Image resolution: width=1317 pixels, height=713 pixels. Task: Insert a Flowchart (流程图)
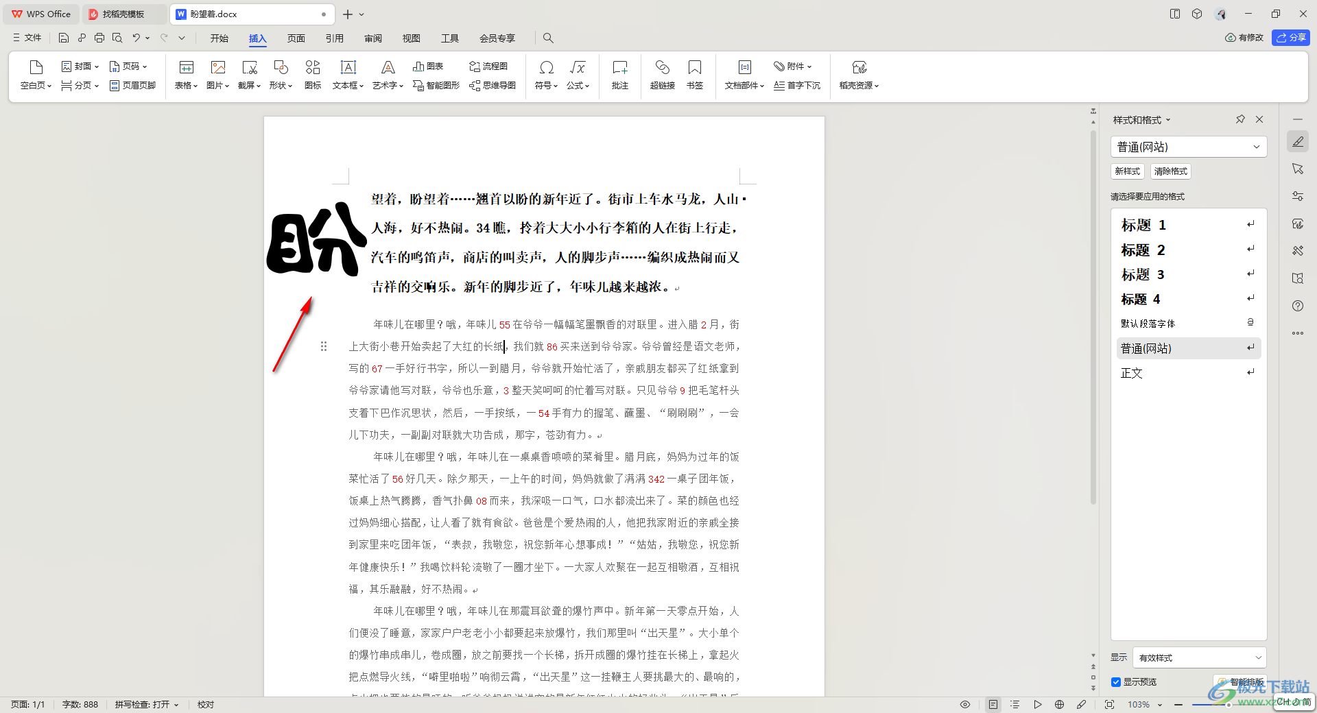[488, 67]
